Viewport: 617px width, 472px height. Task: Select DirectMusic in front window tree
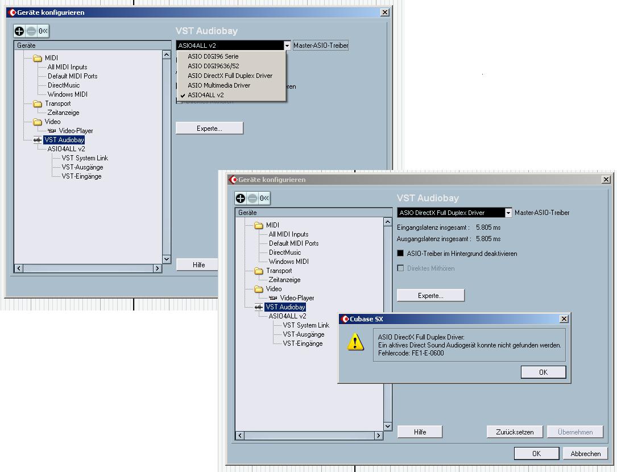[284, 252]
